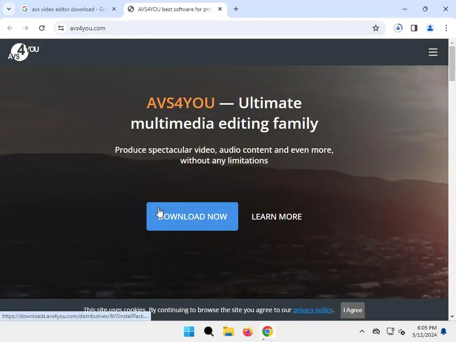Open a new browser tab
Viewport: 456px width, 342px height.
click(236, 9)
